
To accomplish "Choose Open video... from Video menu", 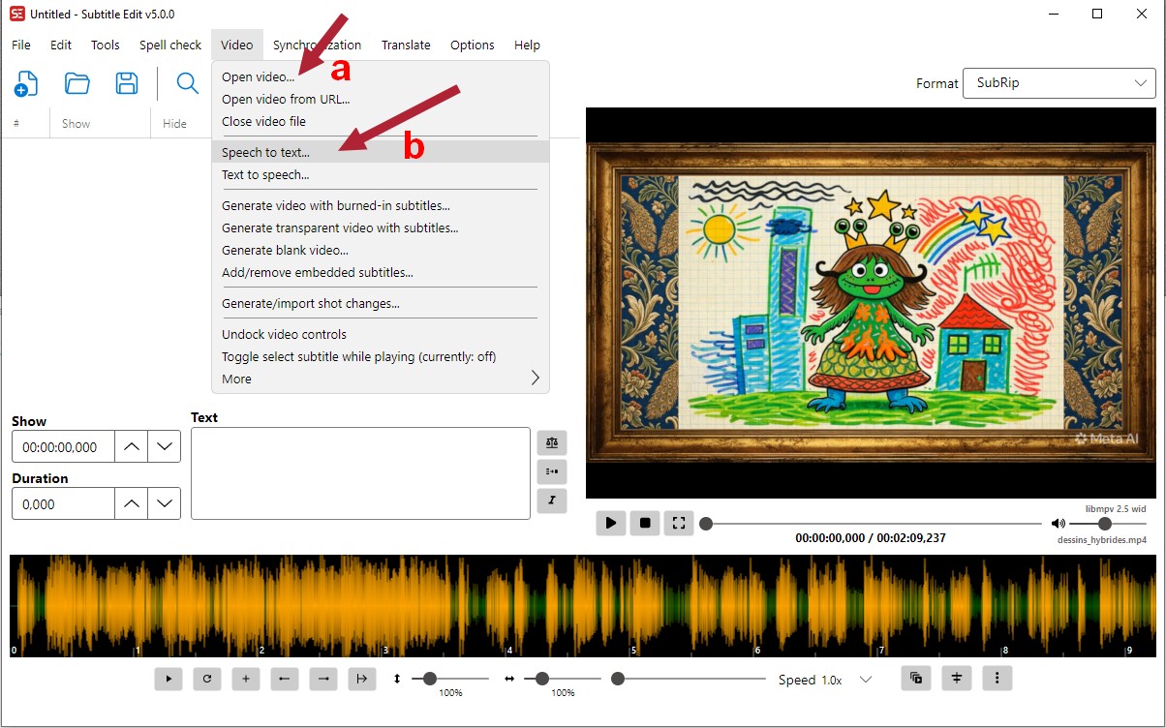I will (380, 76).
